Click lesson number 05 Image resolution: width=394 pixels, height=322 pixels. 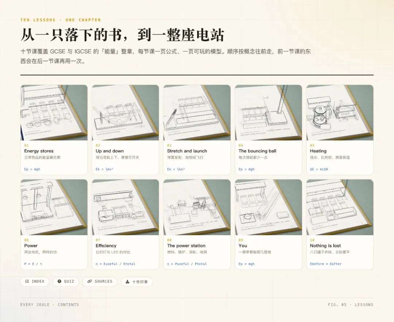312,146
